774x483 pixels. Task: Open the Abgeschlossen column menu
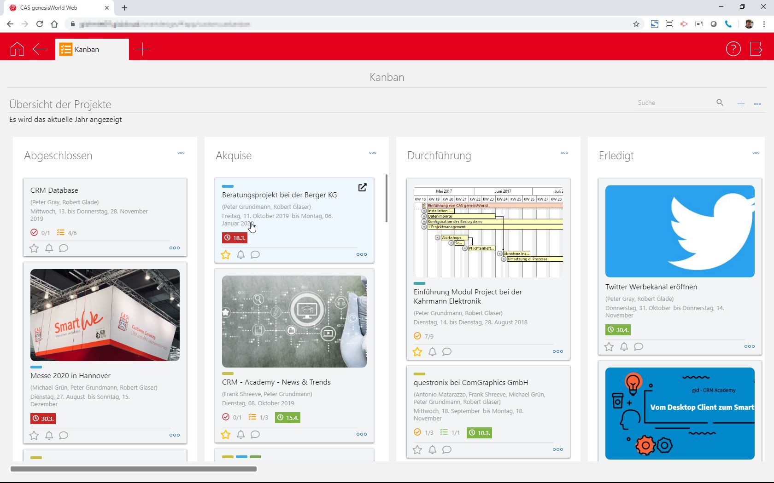181,153
